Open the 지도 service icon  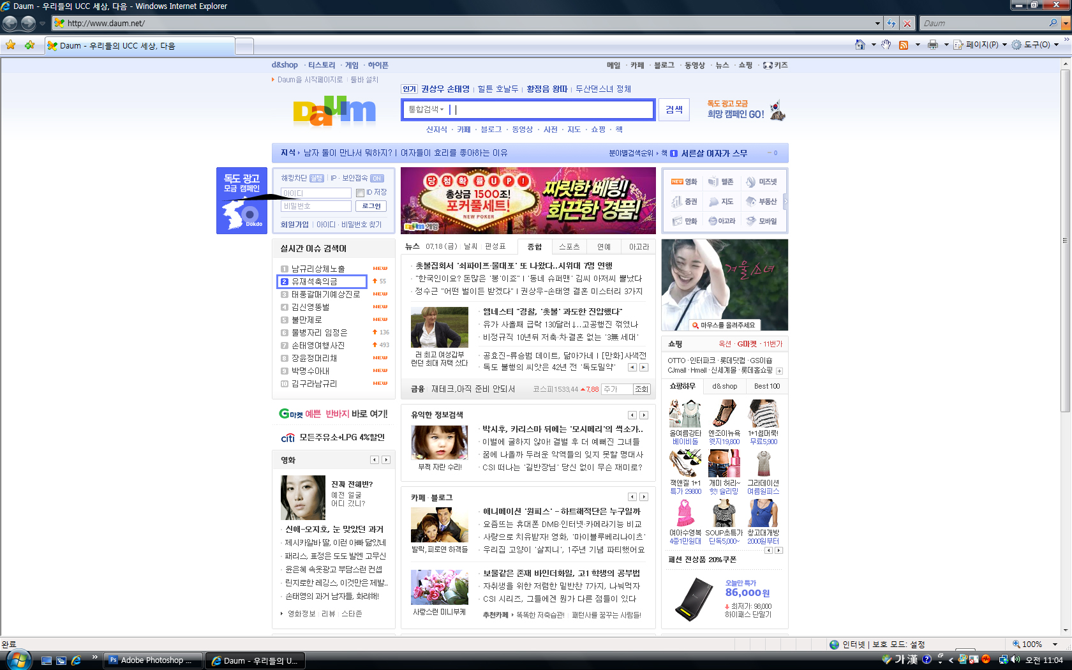point(721,202)
